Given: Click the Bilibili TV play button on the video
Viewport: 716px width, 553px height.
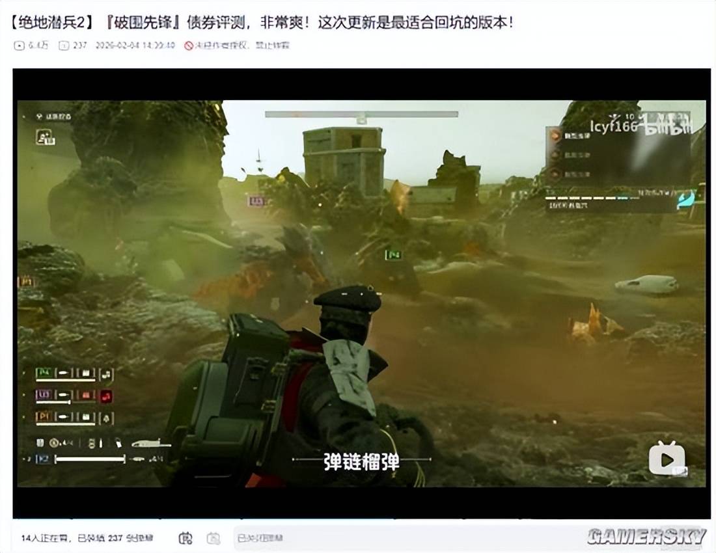Looking at the screenshot, I should pyautogui.click(x=667, y=459).
